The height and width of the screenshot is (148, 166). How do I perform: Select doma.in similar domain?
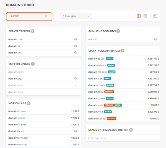pyautogui.click(x=123, y=39)
